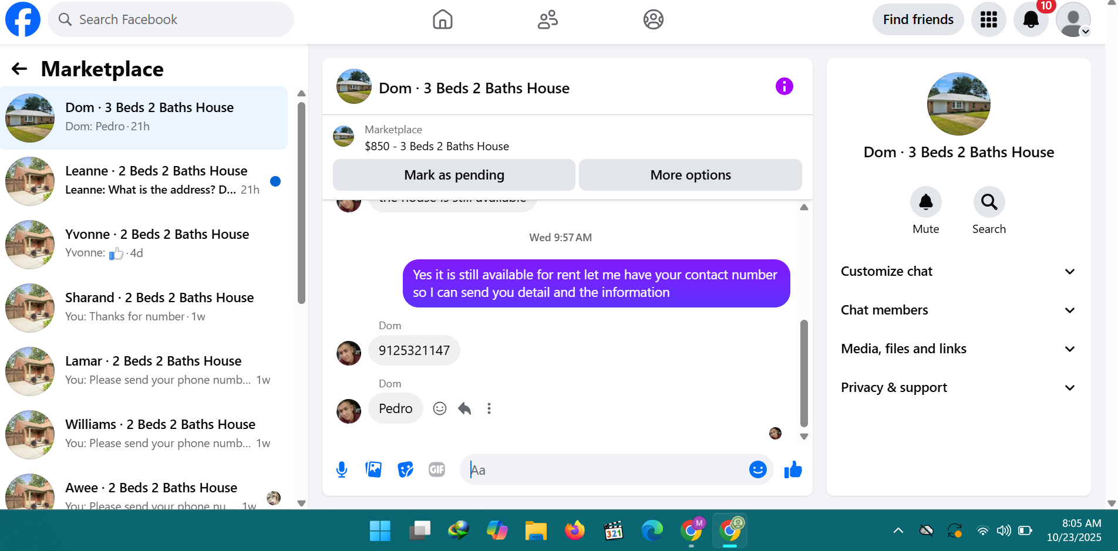Mute this conversation with bell icon
This screenshot has width=1118, height=551.
point(925,202)
